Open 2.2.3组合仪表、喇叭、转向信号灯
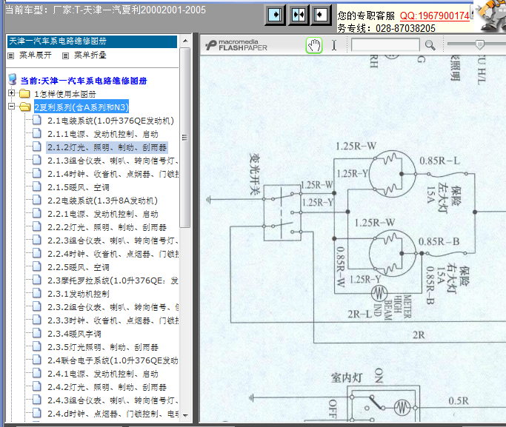The image size is (506, 427). coord(113,241)
